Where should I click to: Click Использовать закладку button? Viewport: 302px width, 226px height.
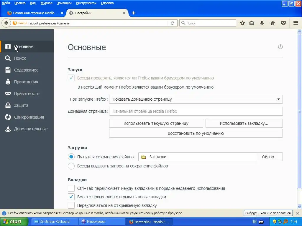click(244, 123)
